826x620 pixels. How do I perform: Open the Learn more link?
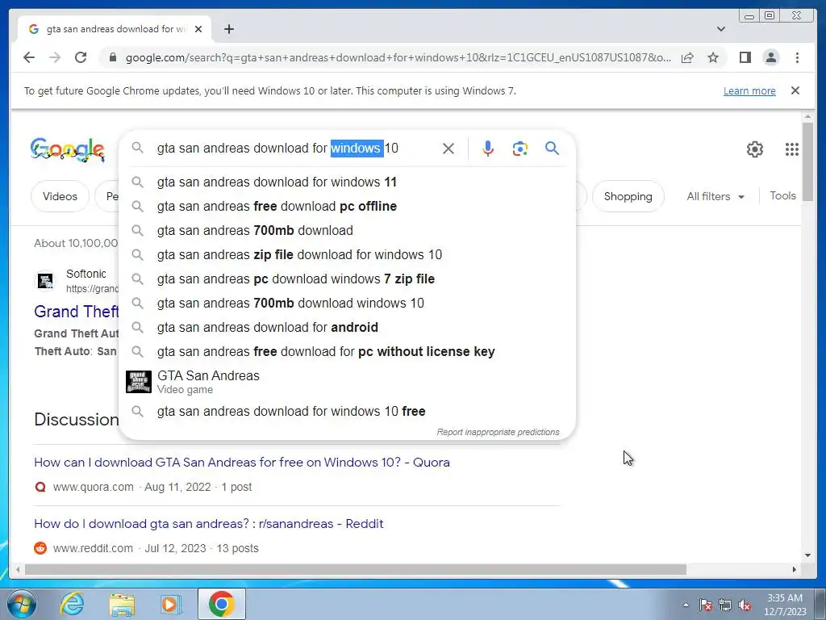coord(749,90)
